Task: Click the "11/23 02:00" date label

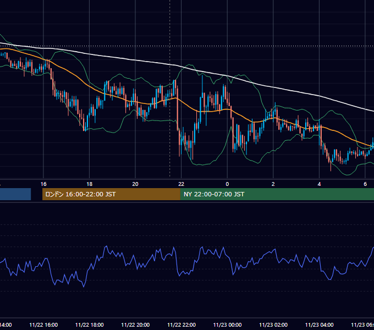Action: 273,324
